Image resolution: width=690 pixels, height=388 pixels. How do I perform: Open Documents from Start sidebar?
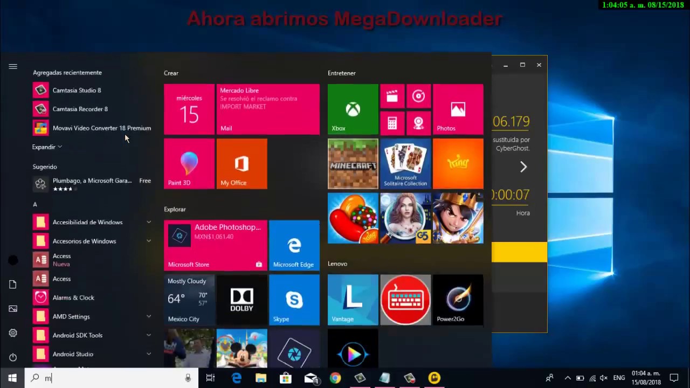13,285
